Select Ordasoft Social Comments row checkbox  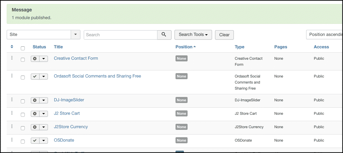tap(23, 78)
